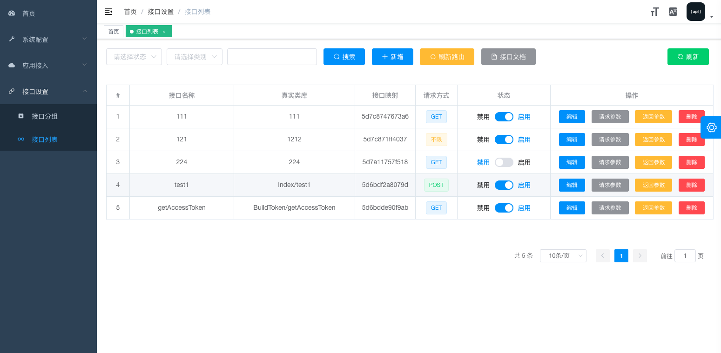This screenshot has height=353, width=721.
Task: Click 编辑 for getAccessToken row
Action: pyautogui.click(x=572, y=208)
